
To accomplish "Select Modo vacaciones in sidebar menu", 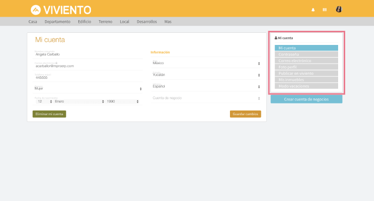I will point(306,86).
